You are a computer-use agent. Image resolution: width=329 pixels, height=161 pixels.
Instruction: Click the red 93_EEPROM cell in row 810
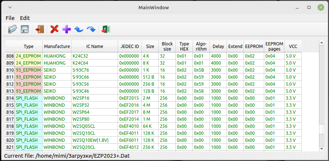point(28,70)
